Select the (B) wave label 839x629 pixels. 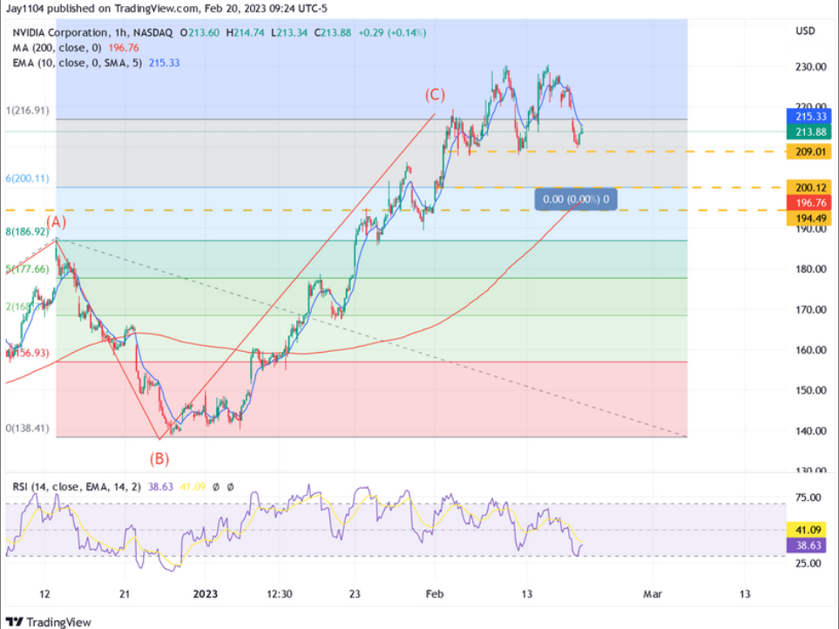(x=159, y=459)
